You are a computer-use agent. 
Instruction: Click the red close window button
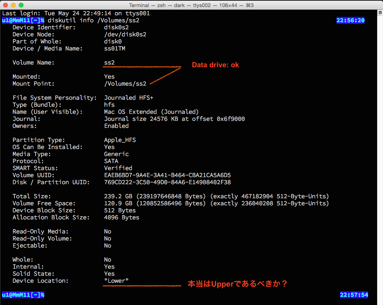pos(5,5)
